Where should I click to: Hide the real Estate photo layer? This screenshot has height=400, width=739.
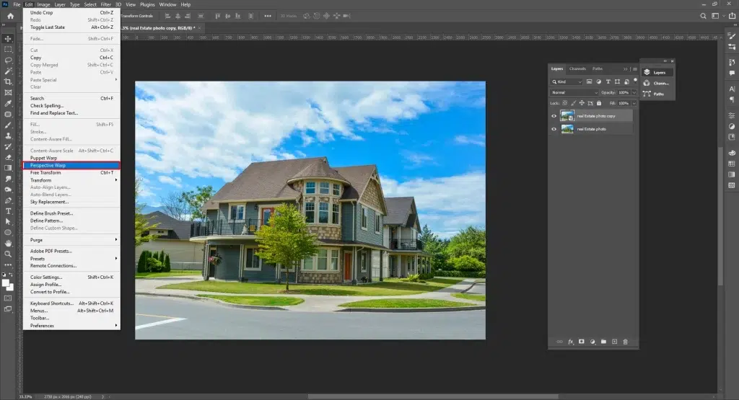pos(554,129)
